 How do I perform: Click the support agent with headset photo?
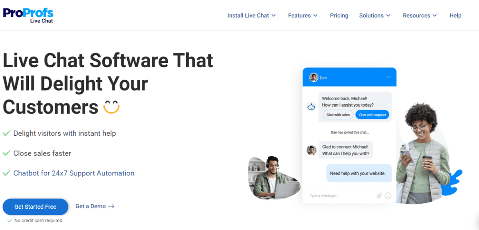pos(273,179)
